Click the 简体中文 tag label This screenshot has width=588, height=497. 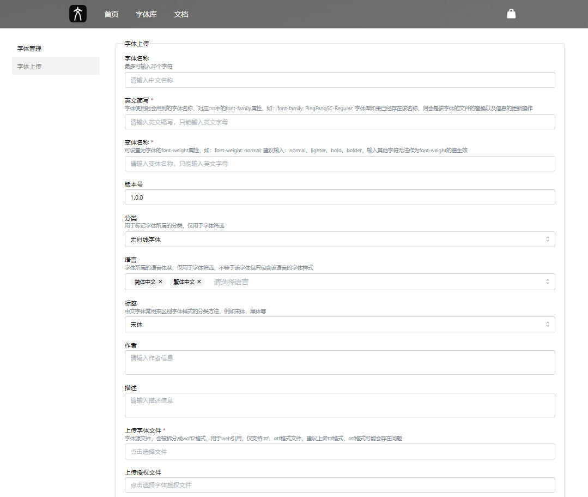coord(145,282)
